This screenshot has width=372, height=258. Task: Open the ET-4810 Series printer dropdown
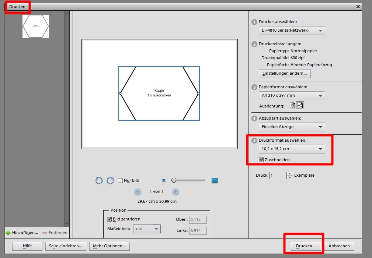[x=292, y=30]
